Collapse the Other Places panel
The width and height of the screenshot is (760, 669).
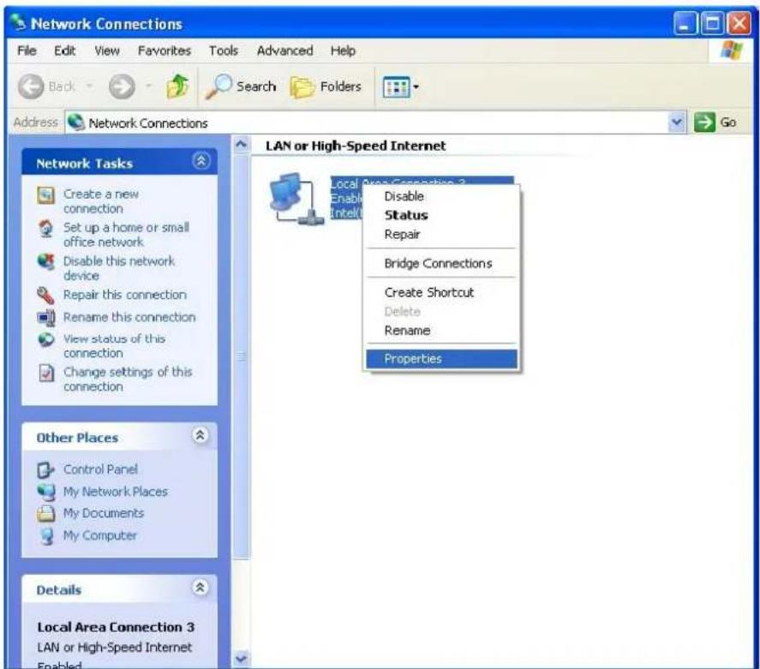[200, 435]
